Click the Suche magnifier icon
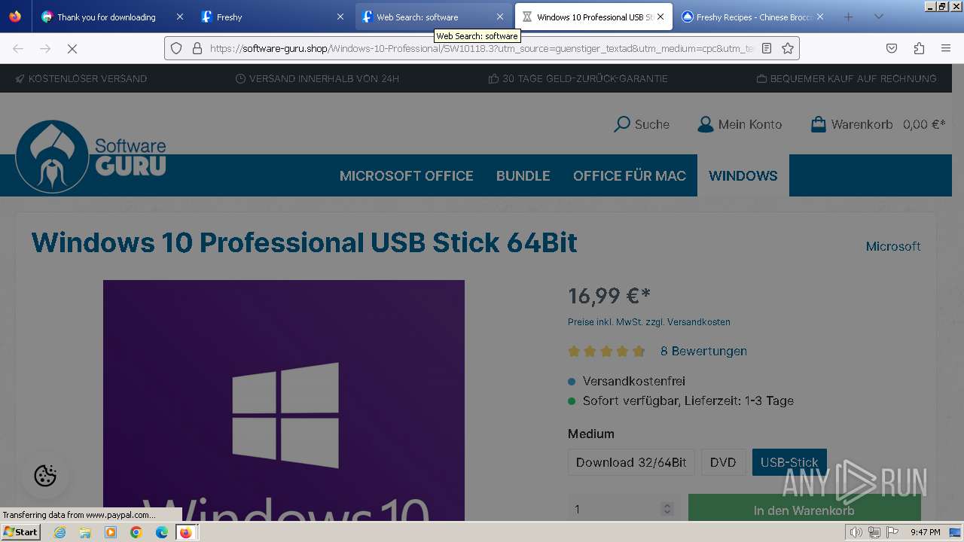The height and width of the screenshot is (542, 964). (x=622, y=124)
